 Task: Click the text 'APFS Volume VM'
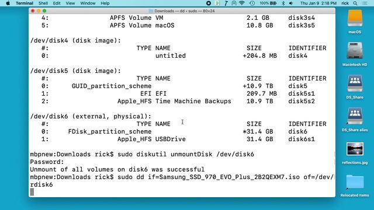pos(136,18)
